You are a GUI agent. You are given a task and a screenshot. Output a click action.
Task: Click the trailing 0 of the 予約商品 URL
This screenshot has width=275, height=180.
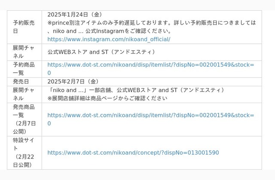(49, 73)
